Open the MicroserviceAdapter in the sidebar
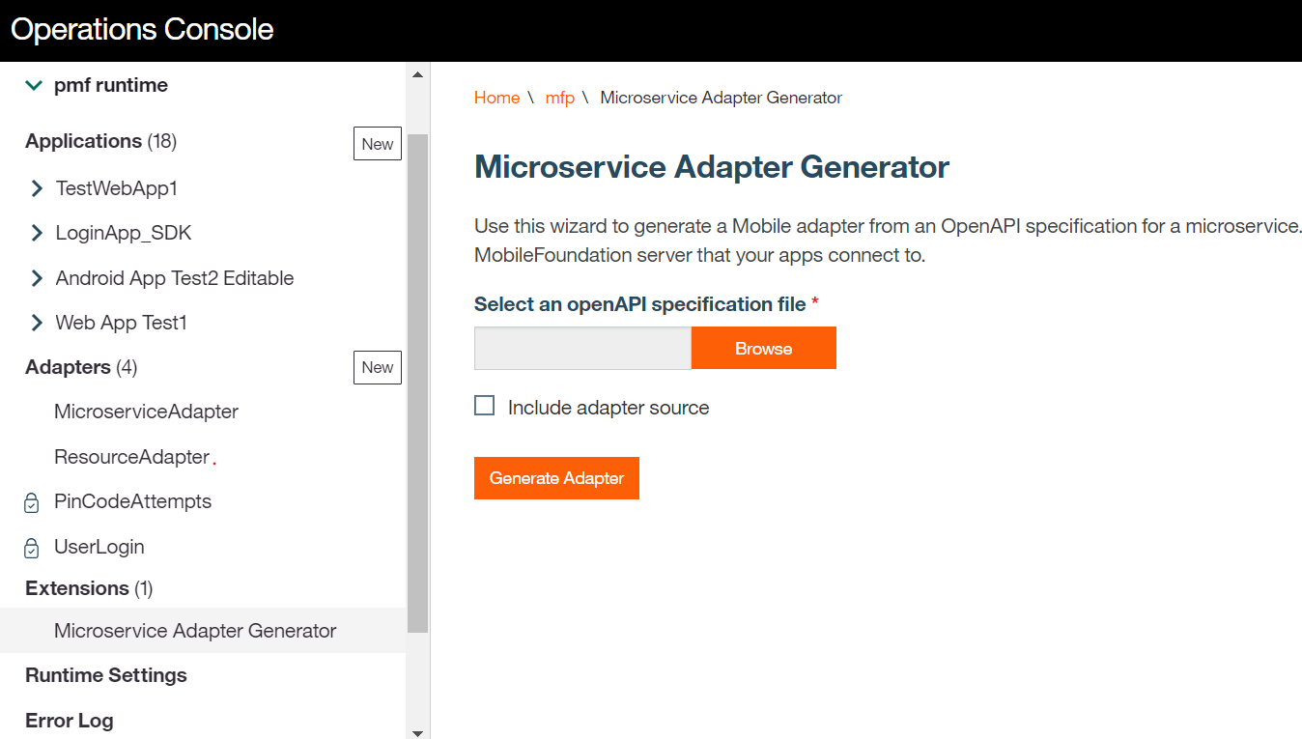 (x=146, y=412)
